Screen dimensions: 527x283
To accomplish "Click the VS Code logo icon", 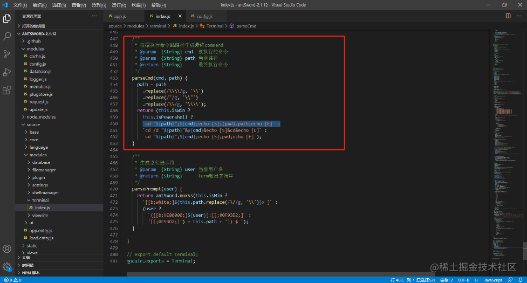I will point(5,5).
